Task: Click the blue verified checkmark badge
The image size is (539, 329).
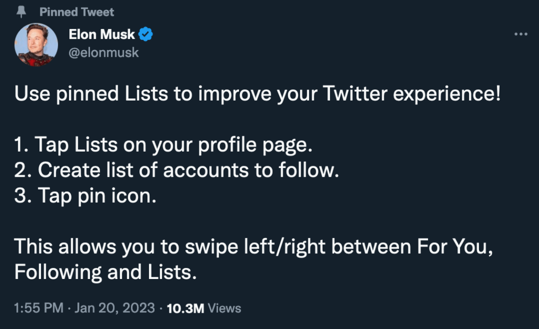Action: click(x=146, y=35)
